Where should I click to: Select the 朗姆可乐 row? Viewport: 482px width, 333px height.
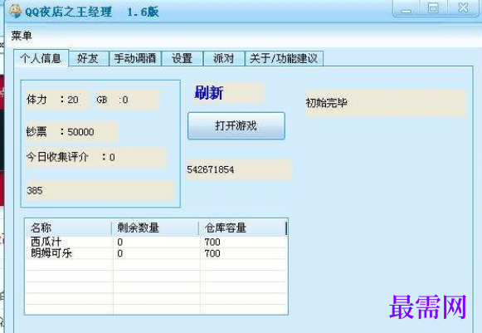156,253
